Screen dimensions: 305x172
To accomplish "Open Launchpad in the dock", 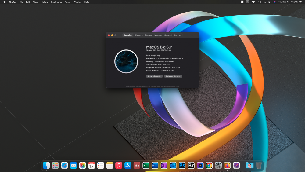I will coord(55,165).
